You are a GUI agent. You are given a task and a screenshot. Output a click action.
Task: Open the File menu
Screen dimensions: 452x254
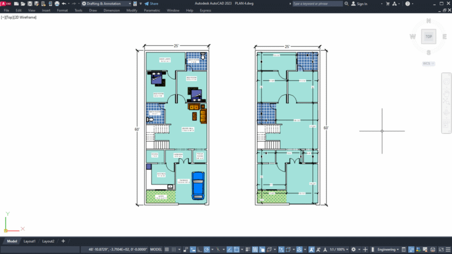click(x=6, y=10)
